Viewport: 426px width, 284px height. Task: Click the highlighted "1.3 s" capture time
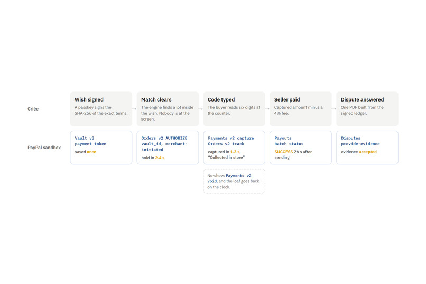(235, 152)
